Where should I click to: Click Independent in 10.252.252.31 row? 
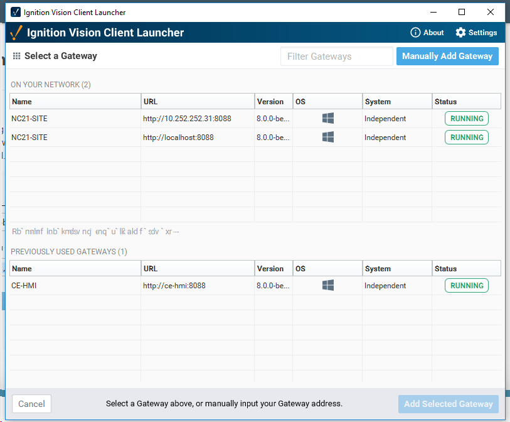tap(385, 119)
